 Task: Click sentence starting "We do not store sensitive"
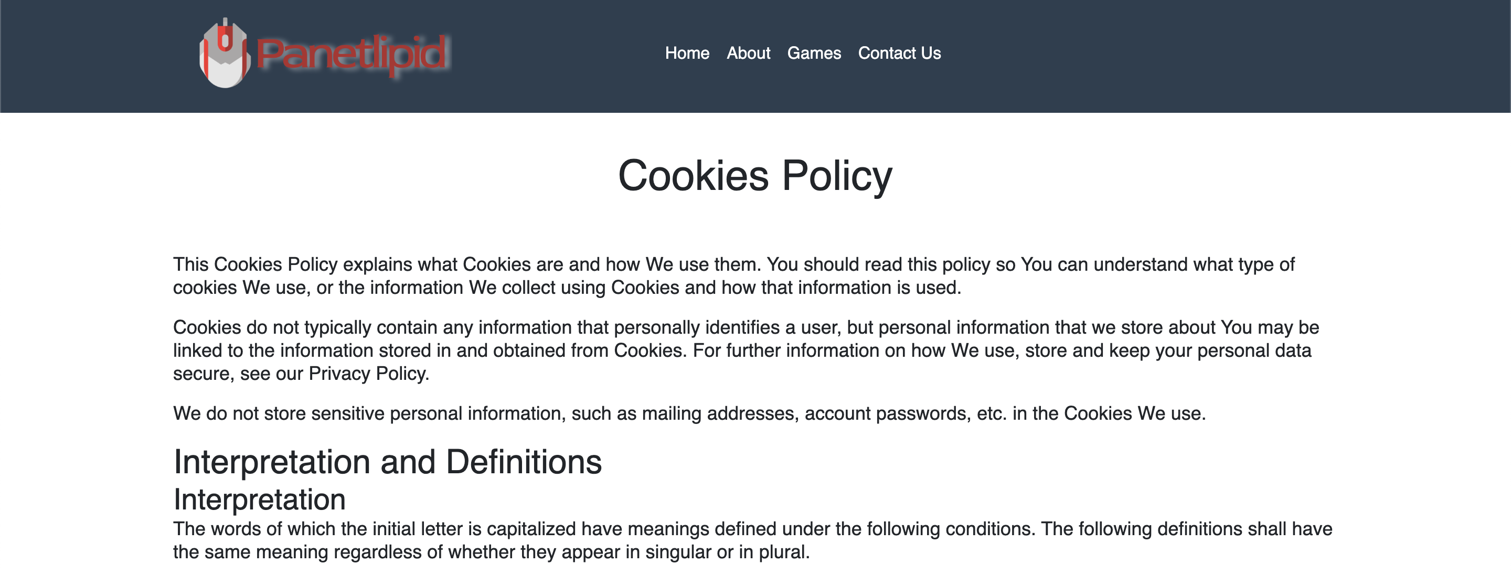pyautogui.click(x=689, y=413)
